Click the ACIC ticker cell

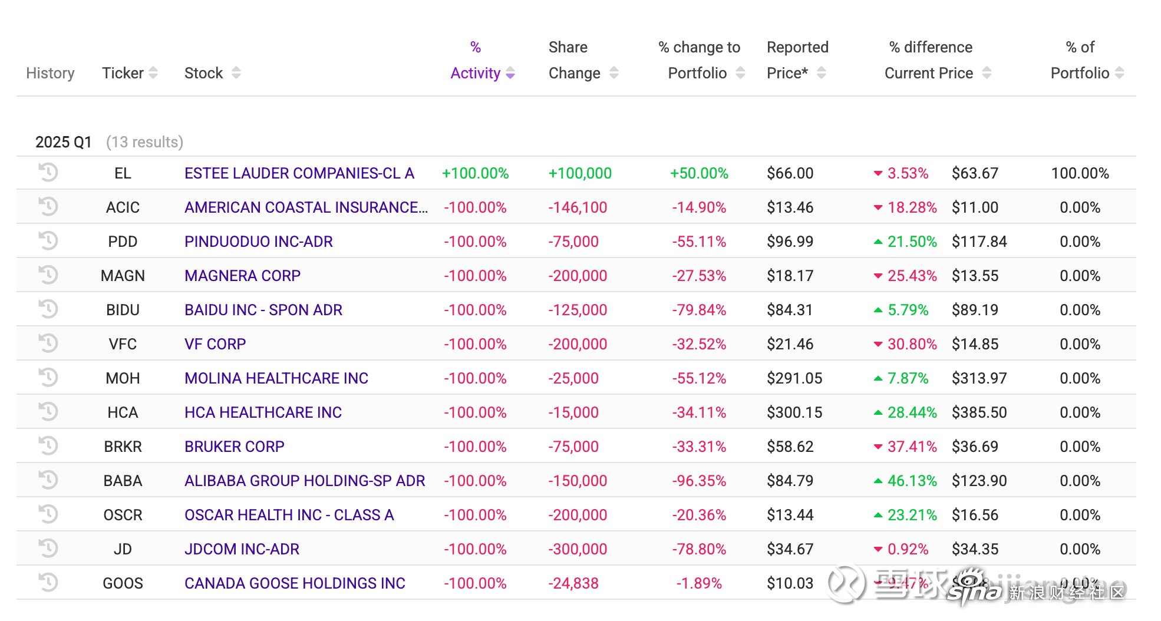click(x=123, y=207)
